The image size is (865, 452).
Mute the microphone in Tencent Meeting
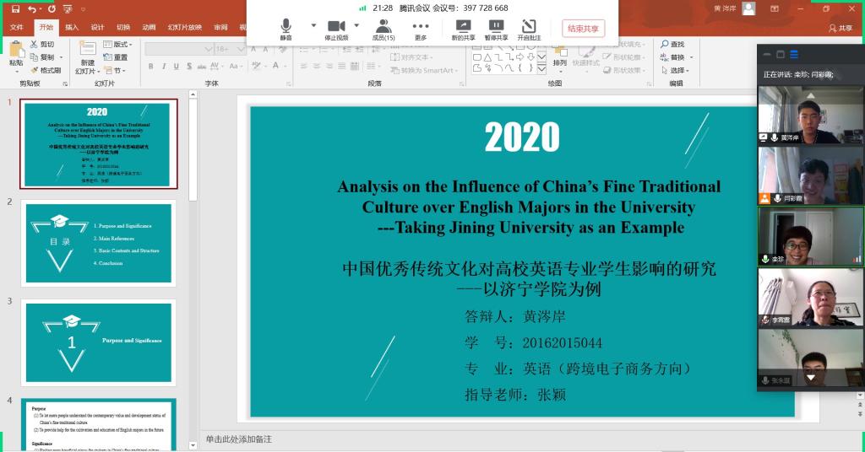pyautogui.click(x=286, y=27)
